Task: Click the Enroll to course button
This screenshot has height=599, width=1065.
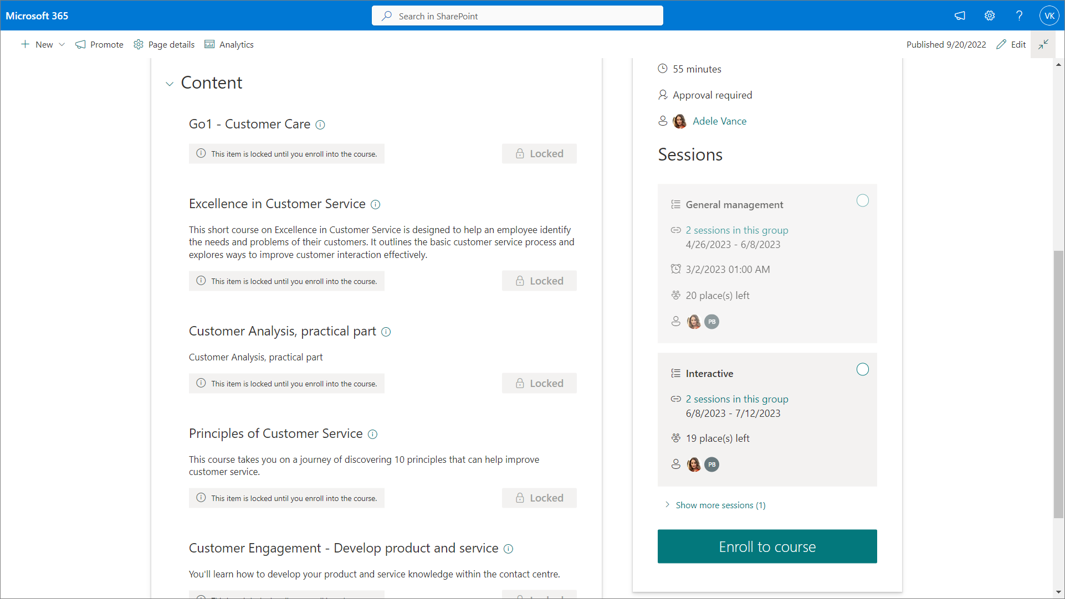Action: point(767,547)
